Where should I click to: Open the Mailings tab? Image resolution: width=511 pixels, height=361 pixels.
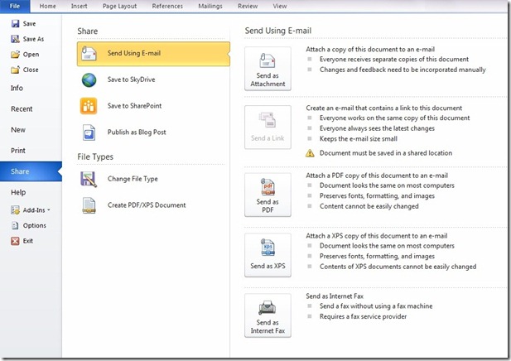[210, 6]
